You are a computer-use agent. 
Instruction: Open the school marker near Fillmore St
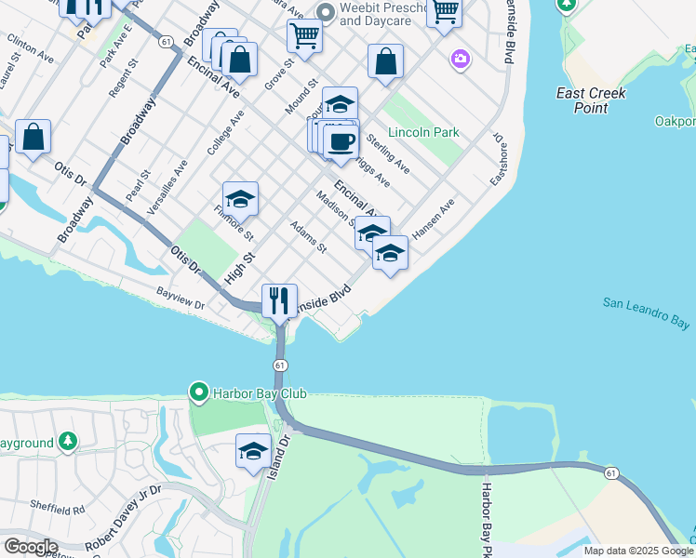tap(240, 200)
